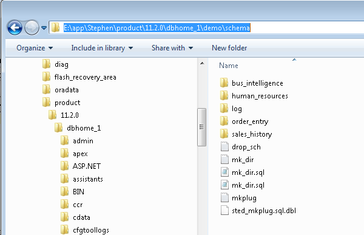The image size is (364, 235).
Task: Go back with the Back arrow button
Action: (x=15, y=28)
